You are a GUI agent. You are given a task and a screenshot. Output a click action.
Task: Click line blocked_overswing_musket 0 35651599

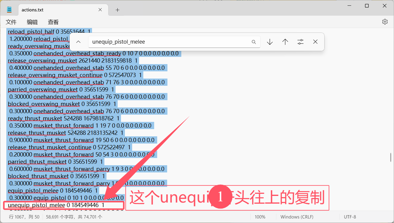(62, 104)
